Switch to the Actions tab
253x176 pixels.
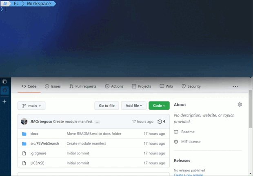coord(114,86)
